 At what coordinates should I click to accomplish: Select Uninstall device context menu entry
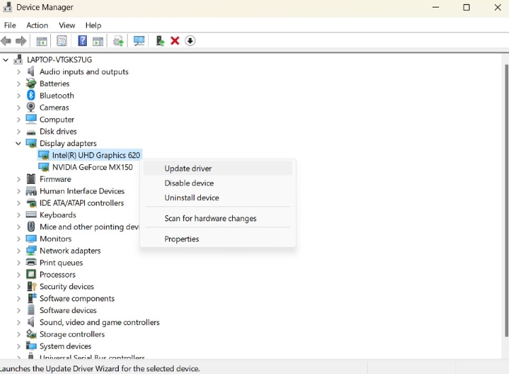click(191, 198)
